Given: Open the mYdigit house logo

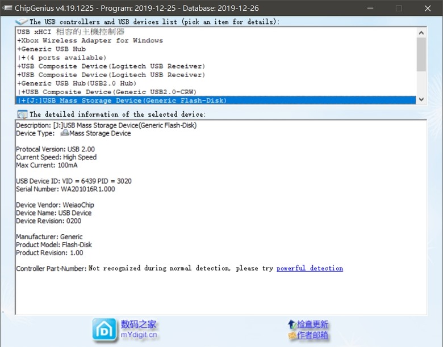Looking at the screenshot, I should tap(105, 329).
